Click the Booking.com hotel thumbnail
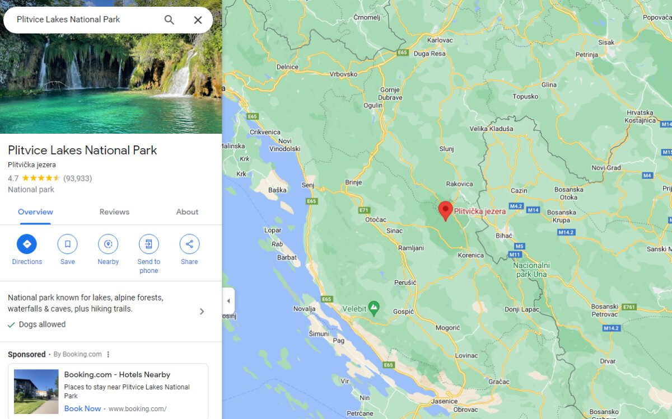672x419 pixels. 36,392
